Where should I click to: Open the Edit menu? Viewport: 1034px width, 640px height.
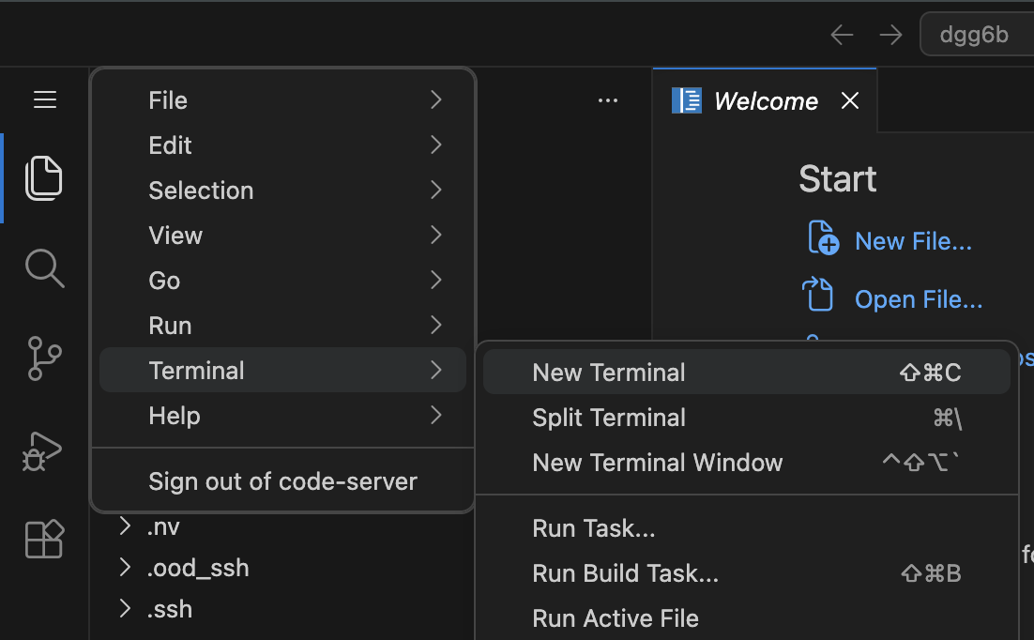tap(283, 145)
